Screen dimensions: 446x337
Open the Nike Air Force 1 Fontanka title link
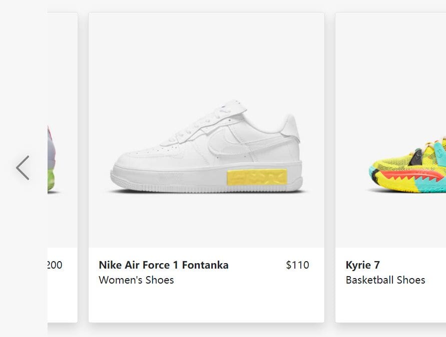click(x=164, y=265)
